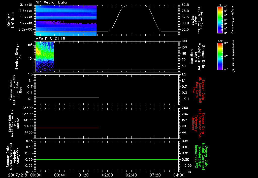Click the "70" scanner angle tick label
Viewport: 258px width, 178px height.
point(183,60)
